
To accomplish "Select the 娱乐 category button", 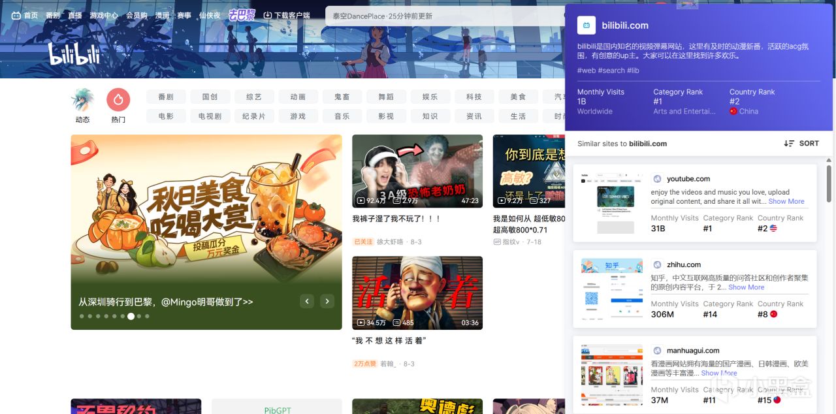I will pos(430,97).
